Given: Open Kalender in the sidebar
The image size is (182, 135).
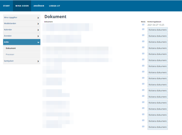Looking at the screenshot, I should (22, 30).
